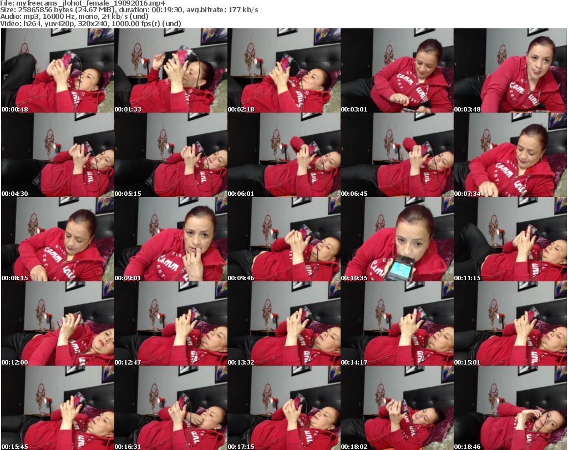This screenshot has height=450, width=568.
Task: Click the thumbnail stamped 00:05:15
Action: coord(171,155)
